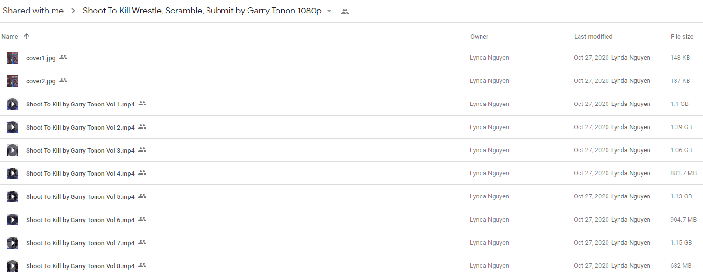Click owner Lynda Nguyen in the Vol 4.mp4 row

pos(489,173)
